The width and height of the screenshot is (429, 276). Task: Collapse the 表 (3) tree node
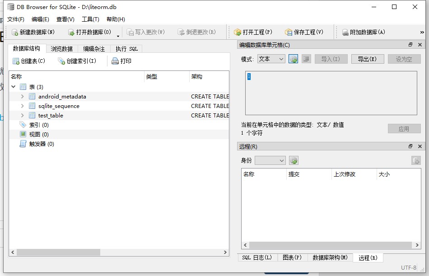[x=14, y=87]
